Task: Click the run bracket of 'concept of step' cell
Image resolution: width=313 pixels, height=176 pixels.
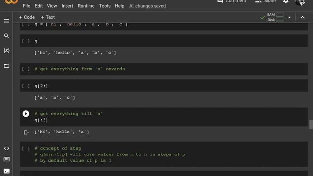Action: tap(26, 148)
